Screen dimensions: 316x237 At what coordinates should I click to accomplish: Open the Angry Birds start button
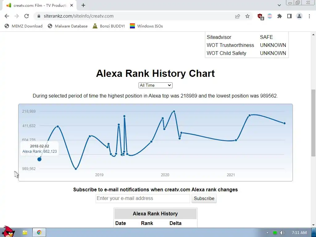(8, 232)
